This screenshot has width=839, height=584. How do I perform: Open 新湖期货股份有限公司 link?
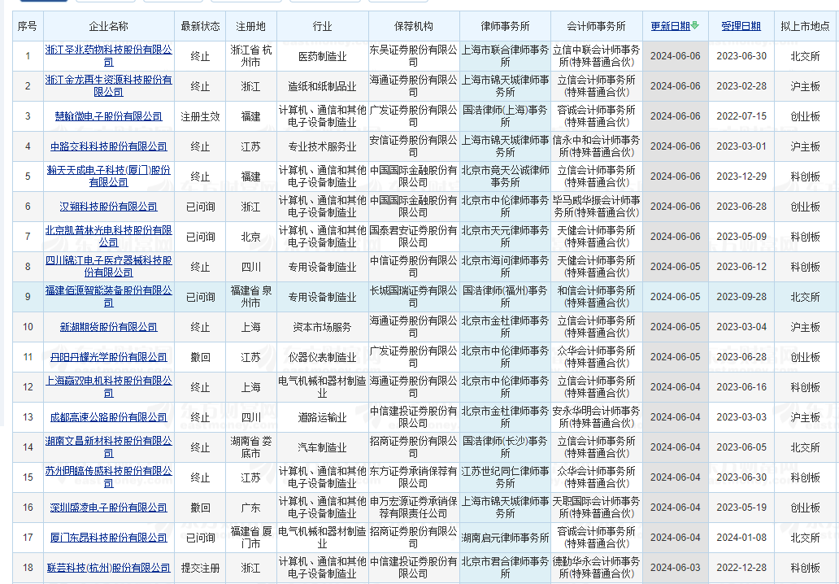[x=109, y=327]
